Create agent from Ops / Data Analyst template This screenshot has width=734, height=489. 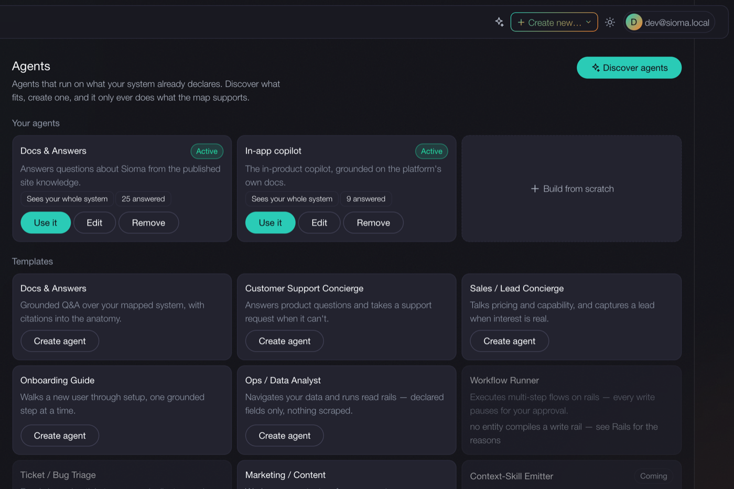pos(285,436)
